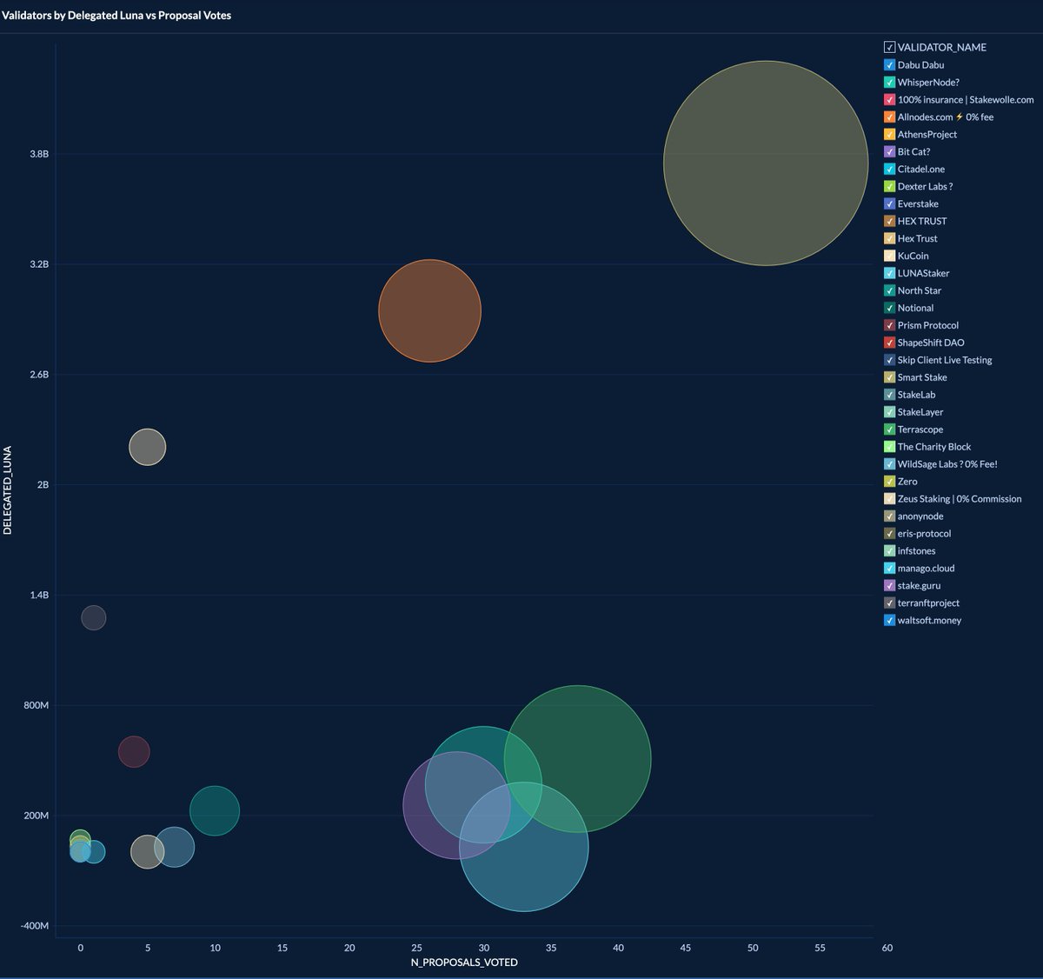This screenshot has height=979, width=1043.
Task: Toggle the Smart Stake legend checkbox
Action: pyautogui.click(x=889, y=377)
